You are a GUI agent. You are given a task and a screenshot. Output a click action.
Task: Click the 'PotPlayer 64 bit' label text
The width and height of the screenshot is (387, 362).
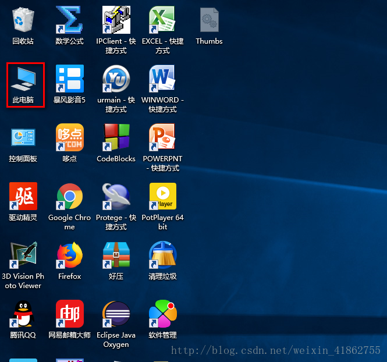tap(162, 222)
